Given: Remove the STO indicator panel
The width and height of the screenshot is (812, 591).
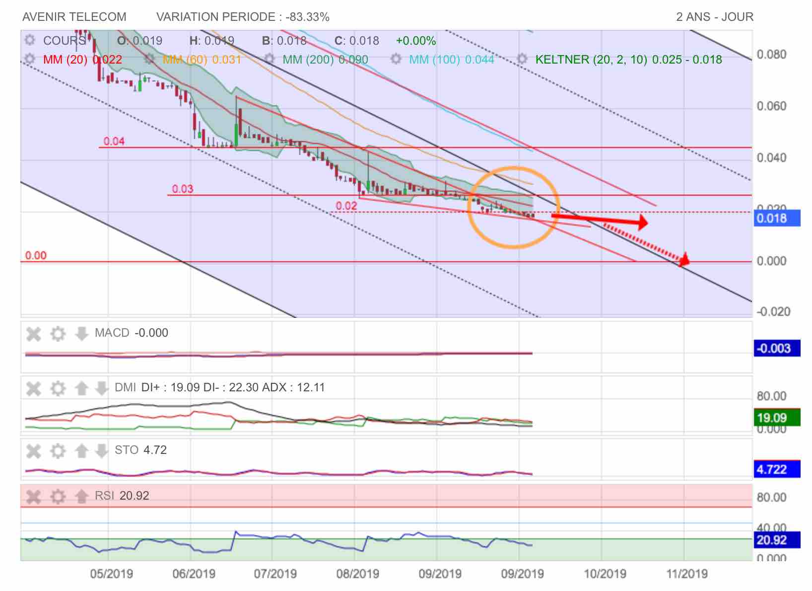Looking at the screenshot, I should [33, 451].
